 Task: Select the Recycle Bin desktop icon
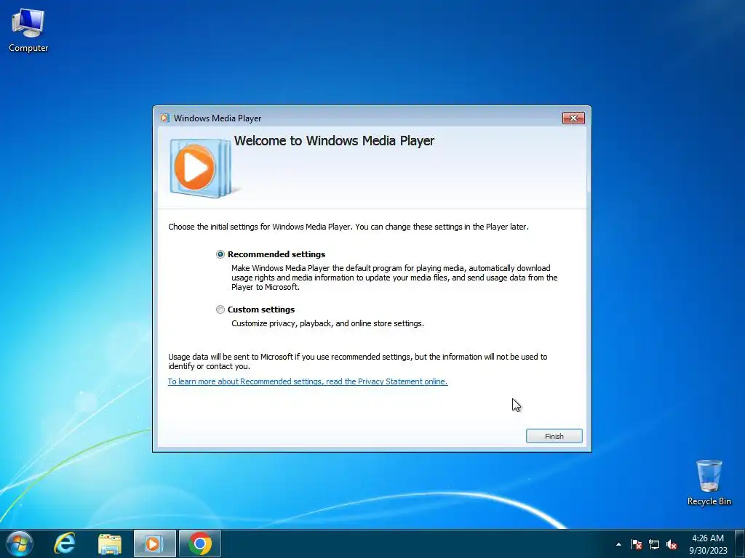click(x=709, y=482)
